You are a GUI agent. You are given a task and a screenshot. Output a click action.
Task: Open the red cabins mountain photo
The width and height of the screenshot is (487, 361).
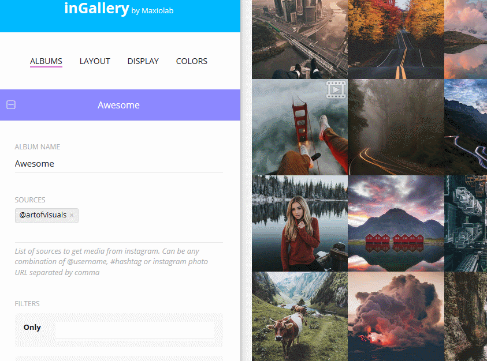coord(396,223)
